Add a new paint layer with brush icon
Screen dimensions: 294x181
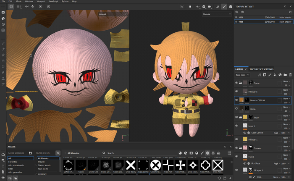(270, 75)
